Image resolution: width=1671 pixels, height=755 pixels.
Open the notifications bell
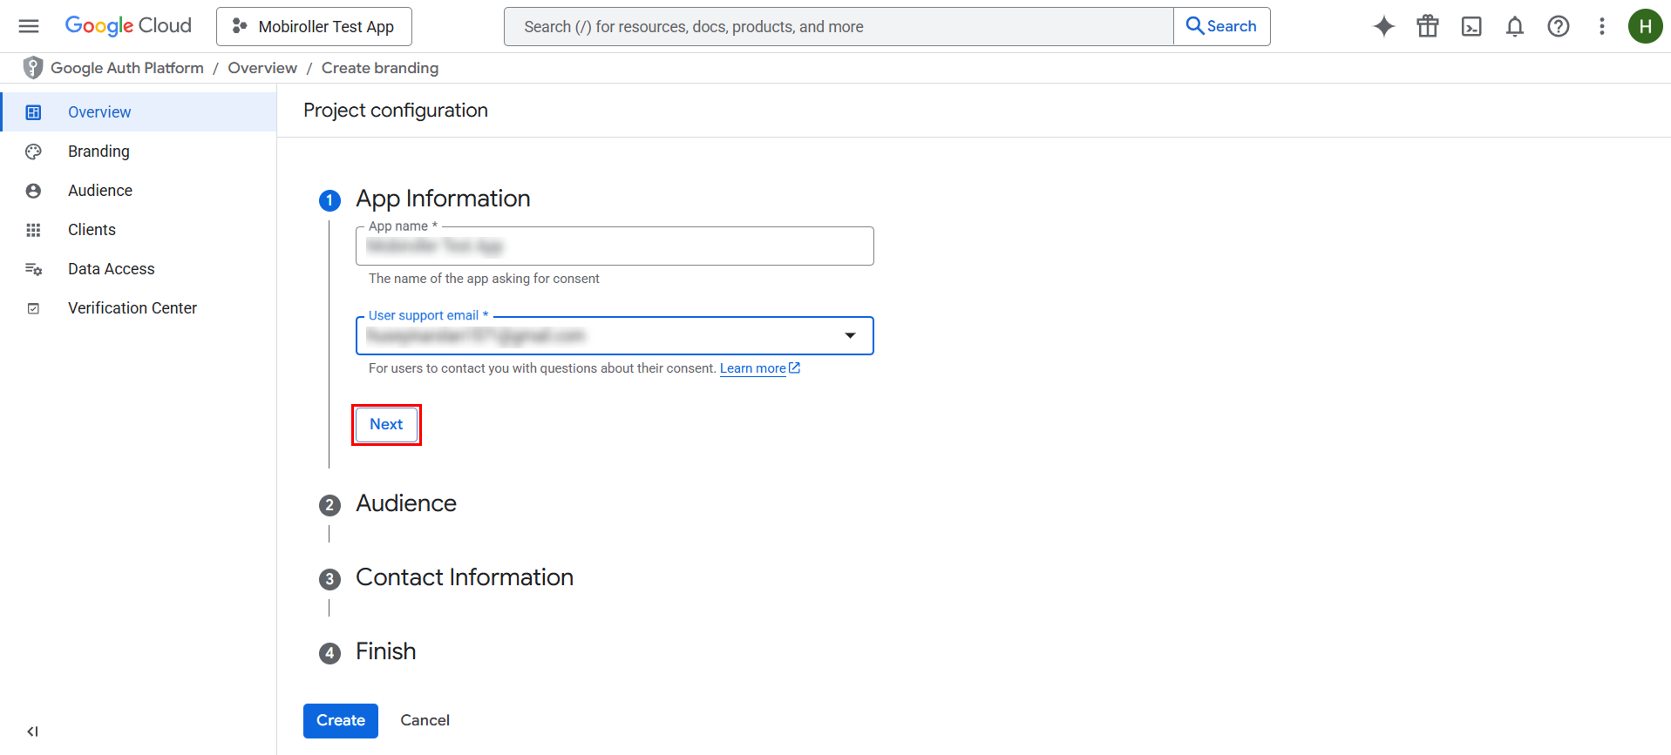click(1515, 26)
